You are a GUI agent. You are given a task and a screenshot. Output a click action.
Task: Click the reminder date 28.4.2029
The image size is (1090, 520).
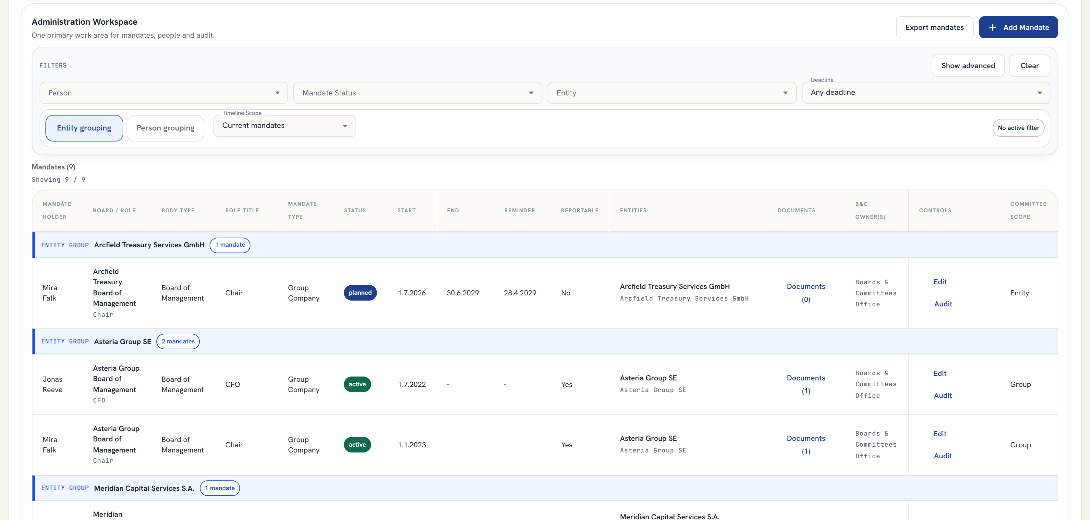520,293
